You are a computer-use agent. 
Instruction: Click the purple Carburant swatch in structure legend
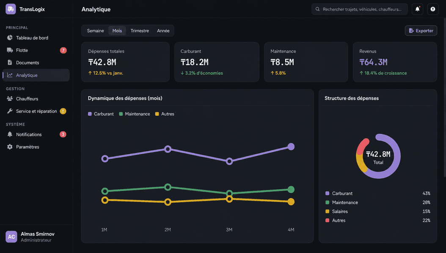[x=327, y=193]
